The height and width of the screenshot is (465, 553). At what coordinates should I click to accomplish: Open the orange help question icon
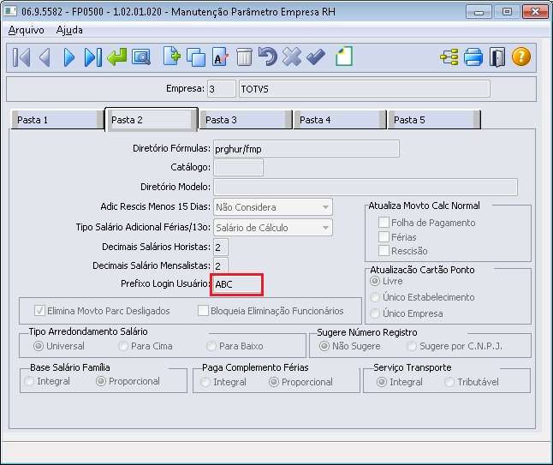(x=521, y=57)
